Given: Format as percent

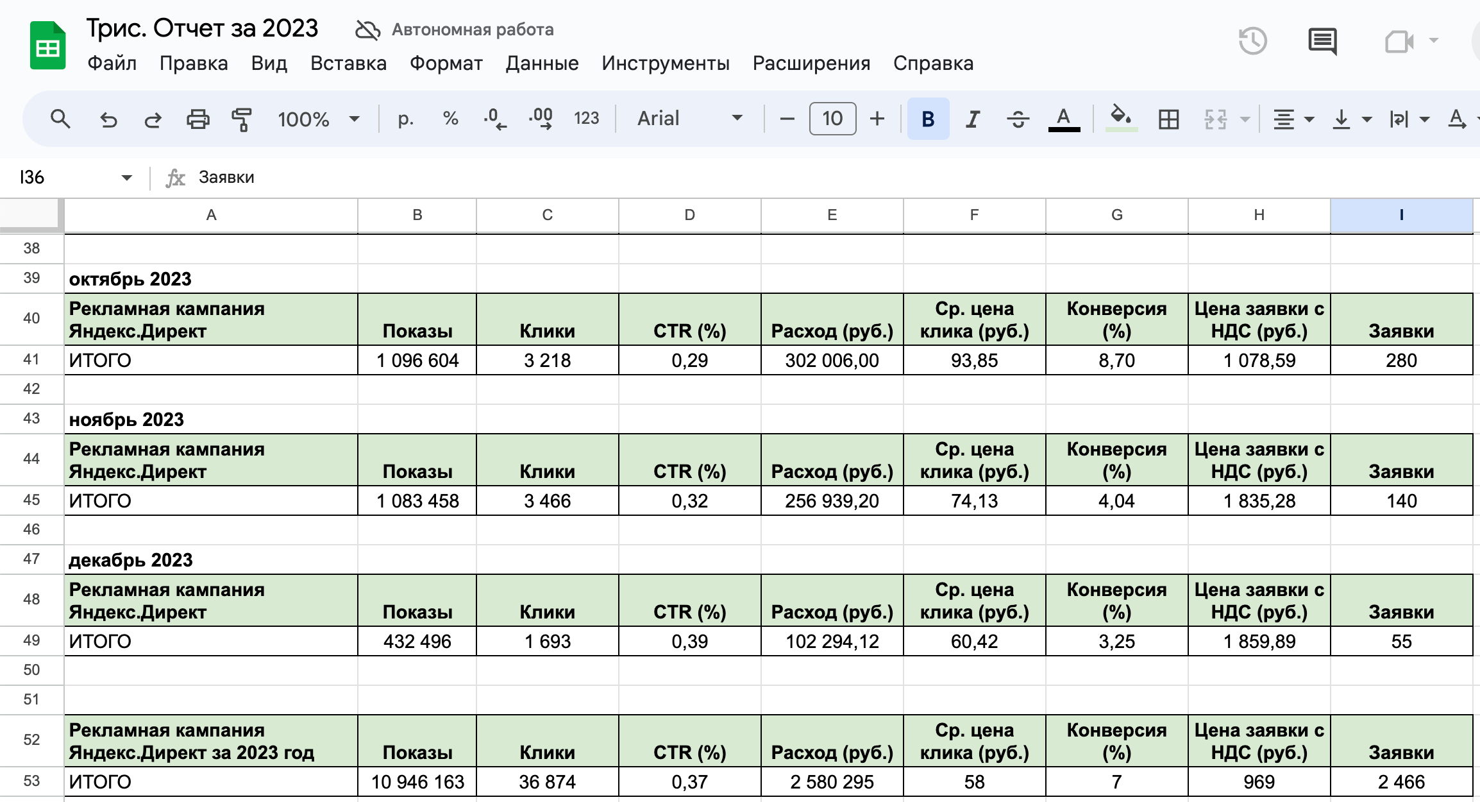Looking at the screenshot, I should tap(450, 119).
